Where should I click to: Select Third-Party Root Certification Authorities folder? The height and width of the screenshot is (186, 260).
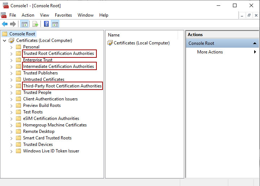coord(62,86)
